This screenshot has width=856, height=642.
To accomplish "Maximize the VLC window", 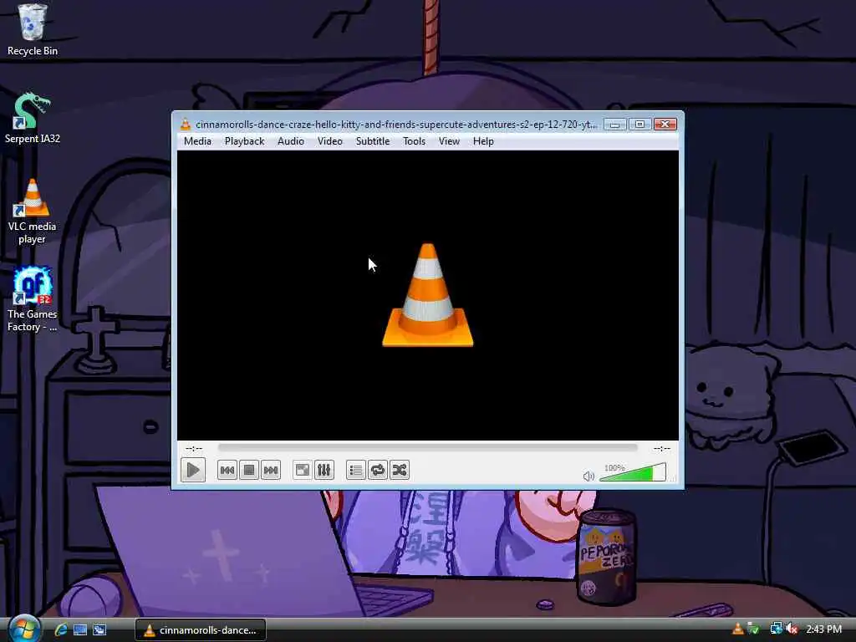I will pyautogui.click(x=639, y=125).
